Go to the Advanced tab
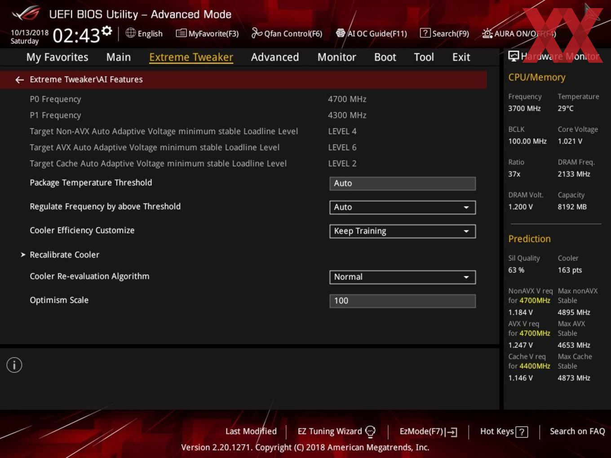The image size is (611, 458). pyautogui.click(x=275, y=57)
